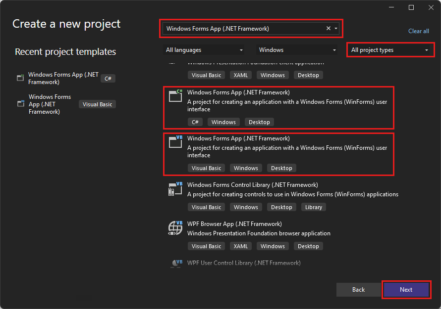Click the Next button
The image size is (441, 309).
point(406,290)
